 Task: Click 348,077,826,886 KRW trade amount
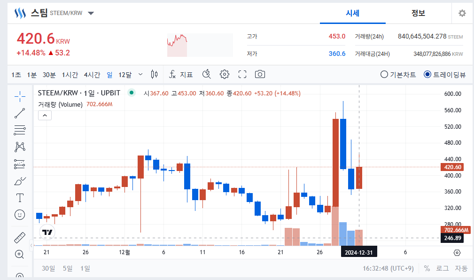[x=438, y=54]
